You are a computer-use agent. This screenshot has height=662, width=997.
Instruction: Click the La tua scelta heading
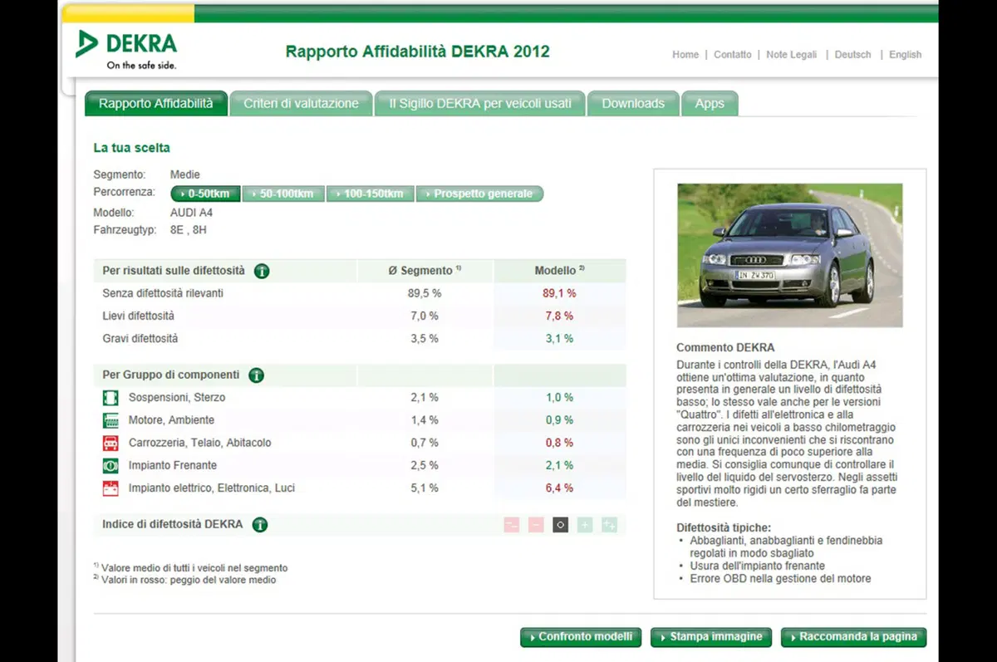coord(131,148)
